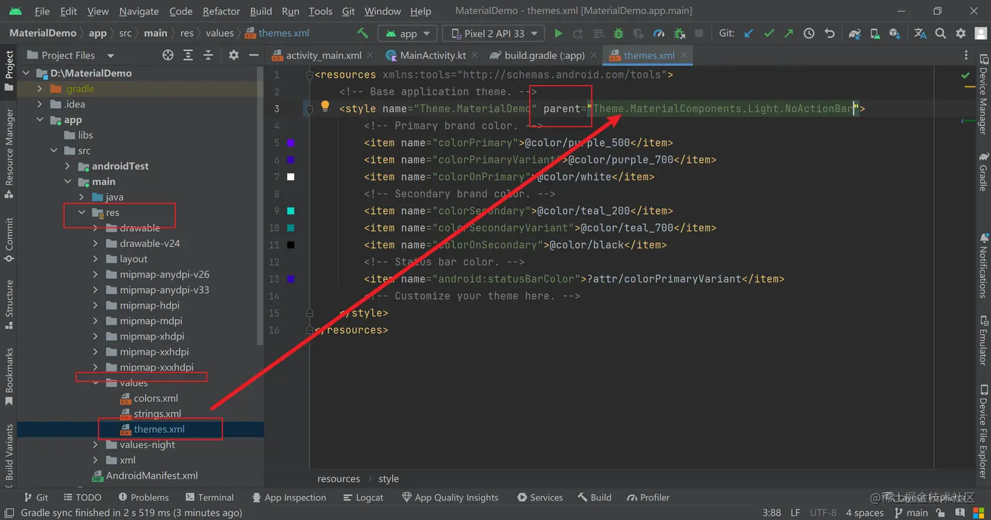
Task: Open the App Inspection tool window
Action: tap(289, 498)
